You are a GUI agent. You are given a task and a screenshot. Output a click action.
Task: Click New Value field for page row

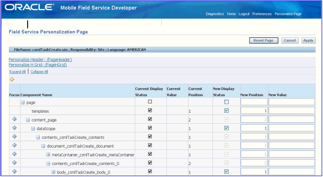pos(292,102)
